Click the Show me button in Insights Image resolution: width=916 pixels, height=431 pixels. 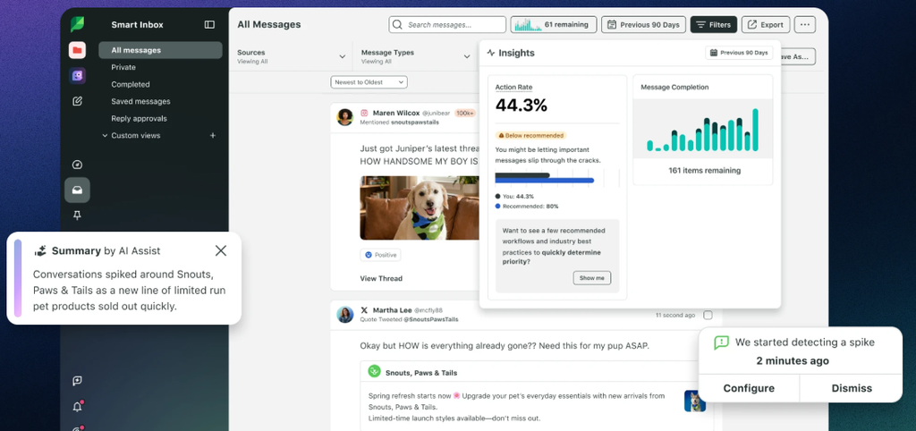pyautogui.click(x=592, y=278)
